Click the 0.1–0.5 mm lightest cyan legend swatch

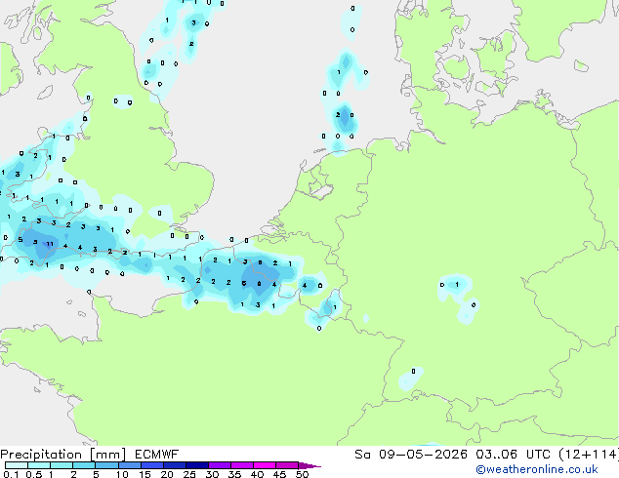[17, 465]
